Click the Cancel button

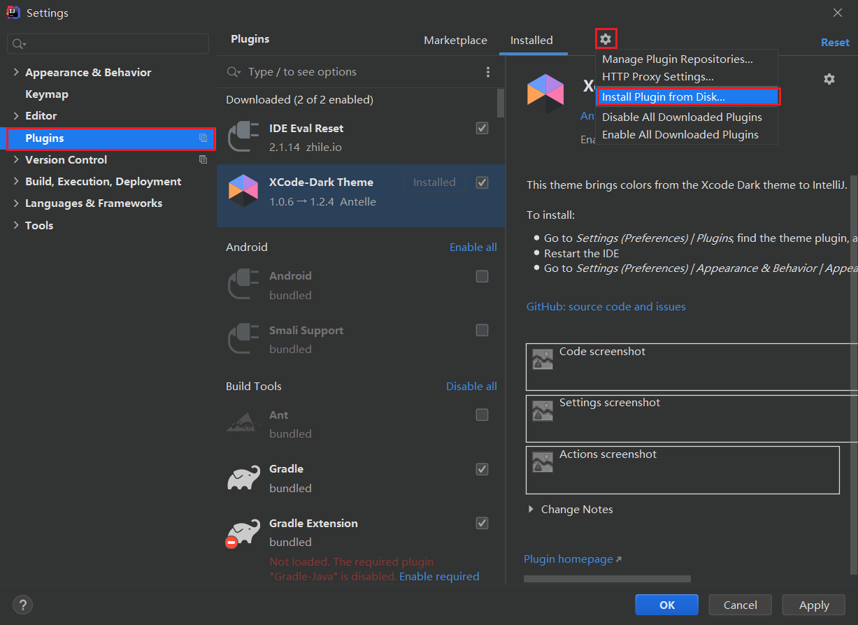[x=740, y=605]
